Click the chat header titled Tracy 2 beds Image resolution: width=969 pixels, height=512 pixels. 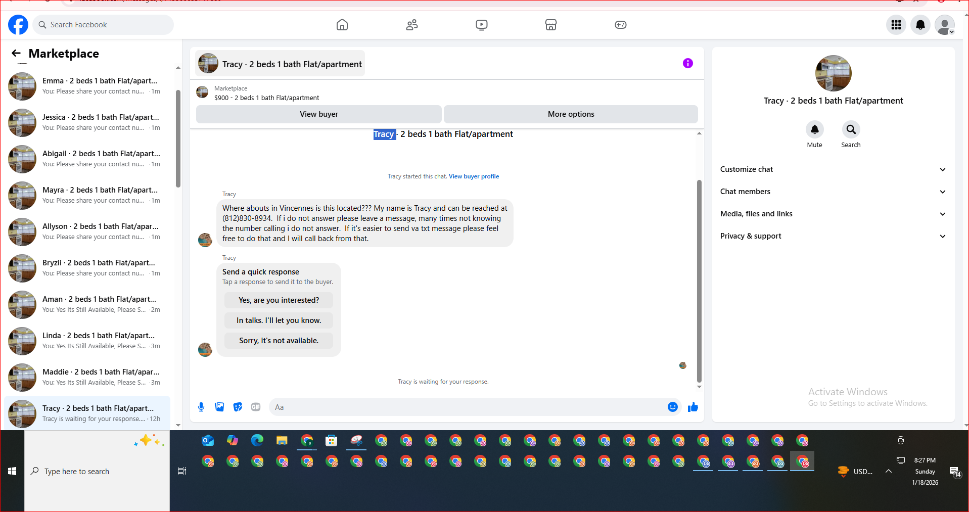280,64
